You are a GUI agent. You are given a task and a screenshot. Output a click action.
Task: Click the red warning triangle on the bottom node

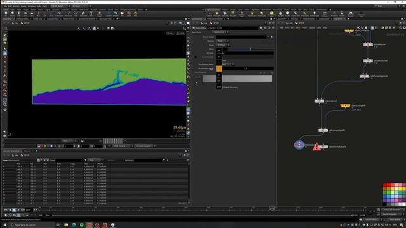[x=317, y=147]
